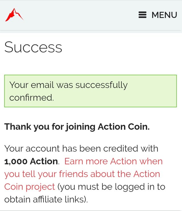Click "(you must be logged in to" text
182x211 pixels.
click(x=111, y=186)
